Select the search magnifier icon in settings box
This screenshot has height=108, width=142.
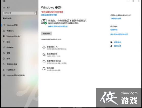(x=35, y=13)
